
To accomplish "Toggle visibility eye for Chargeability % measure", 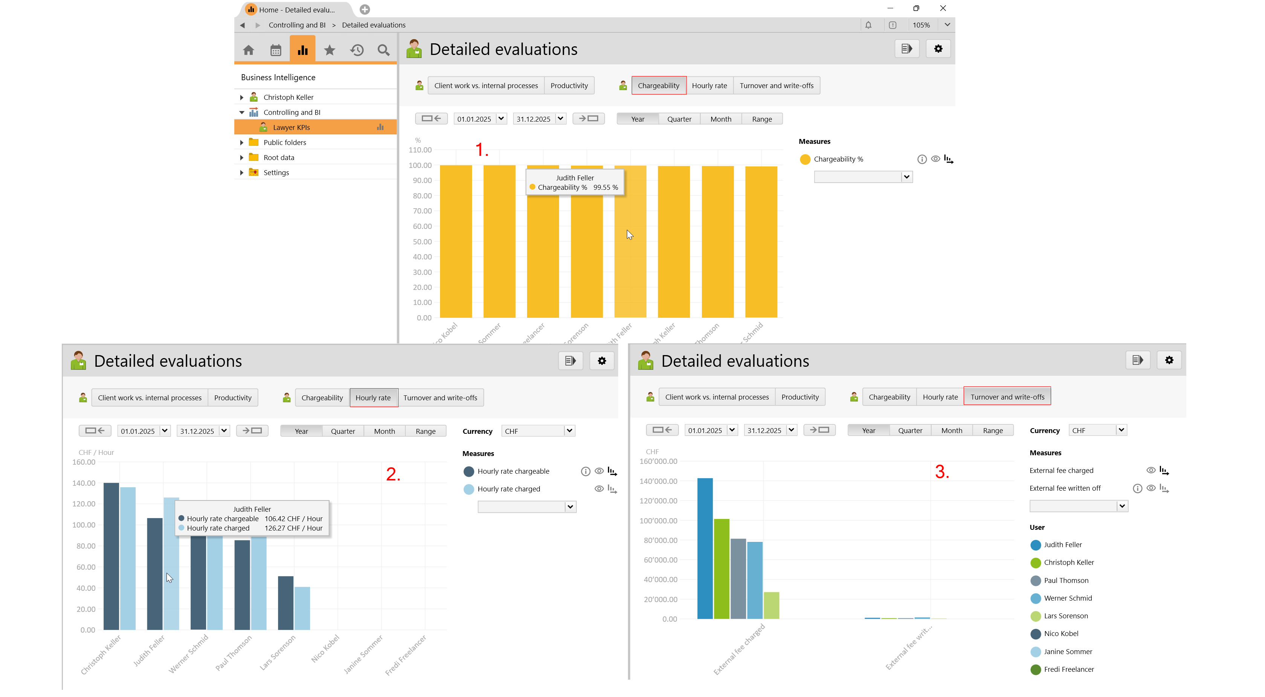I will [x=935, y=159].
